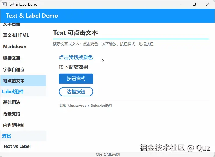Click the outlined 边框按钮 button
This screenshot has width=215, height=157.
76,92
